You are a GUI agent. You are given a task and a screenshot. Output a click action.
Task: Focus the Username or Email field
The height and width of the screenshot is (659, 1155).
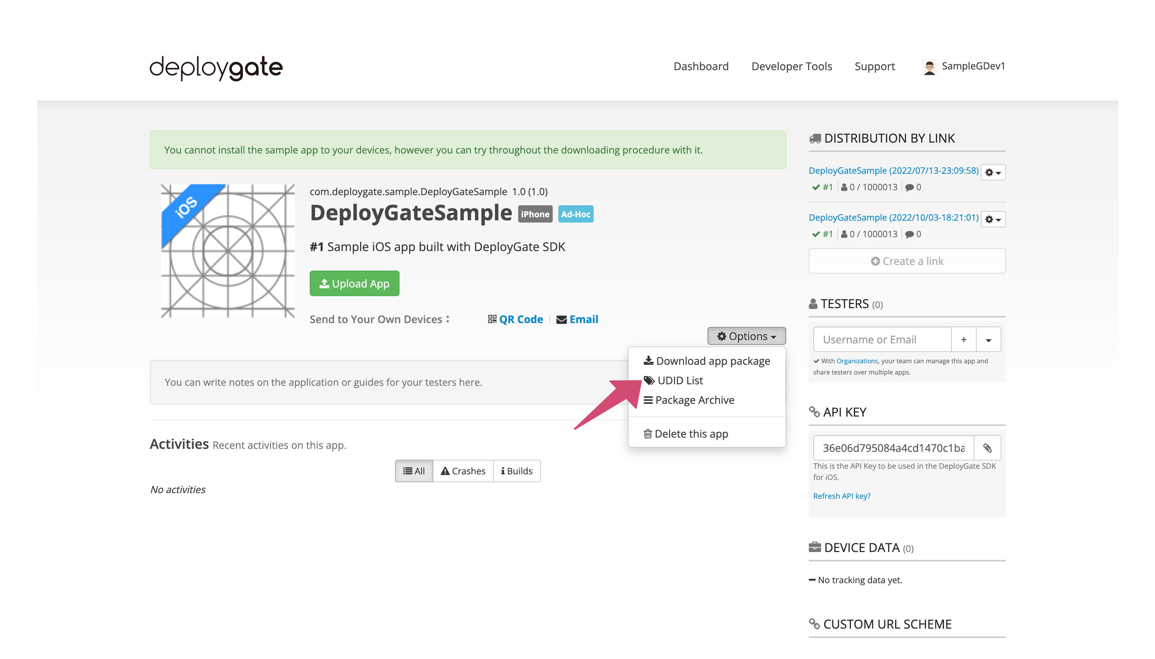882,340
